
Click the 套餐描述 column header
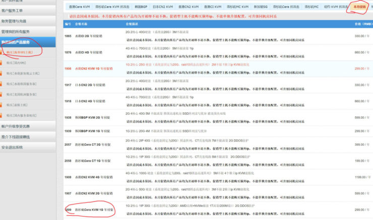pos(132,24)
